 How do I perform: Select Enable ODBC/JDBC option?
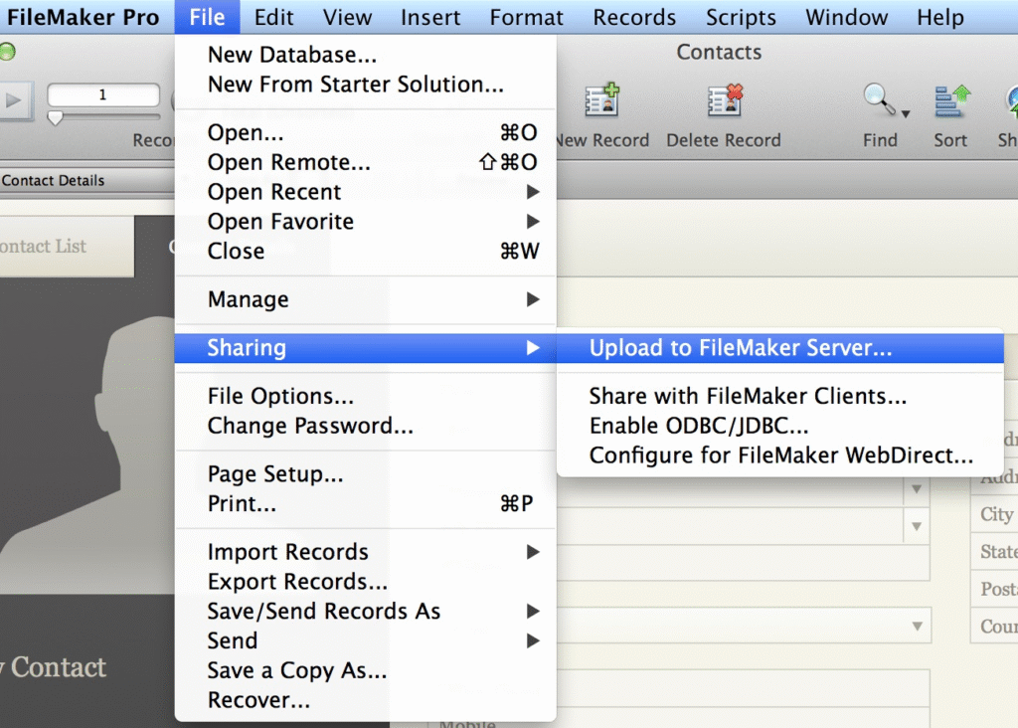[698, 426]
